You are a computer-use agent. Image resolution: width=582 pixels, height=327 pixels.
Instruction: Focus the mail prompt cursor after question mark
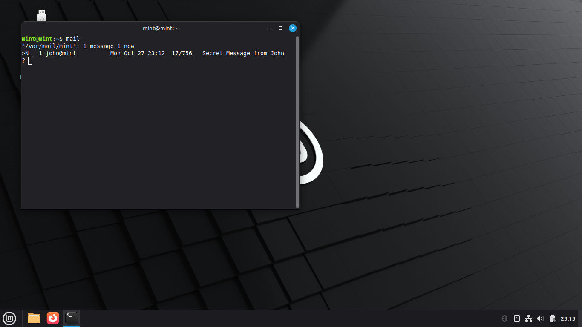click(30, 61)
